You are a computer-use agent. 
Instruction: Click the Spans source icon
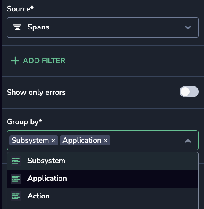point(17,27)
